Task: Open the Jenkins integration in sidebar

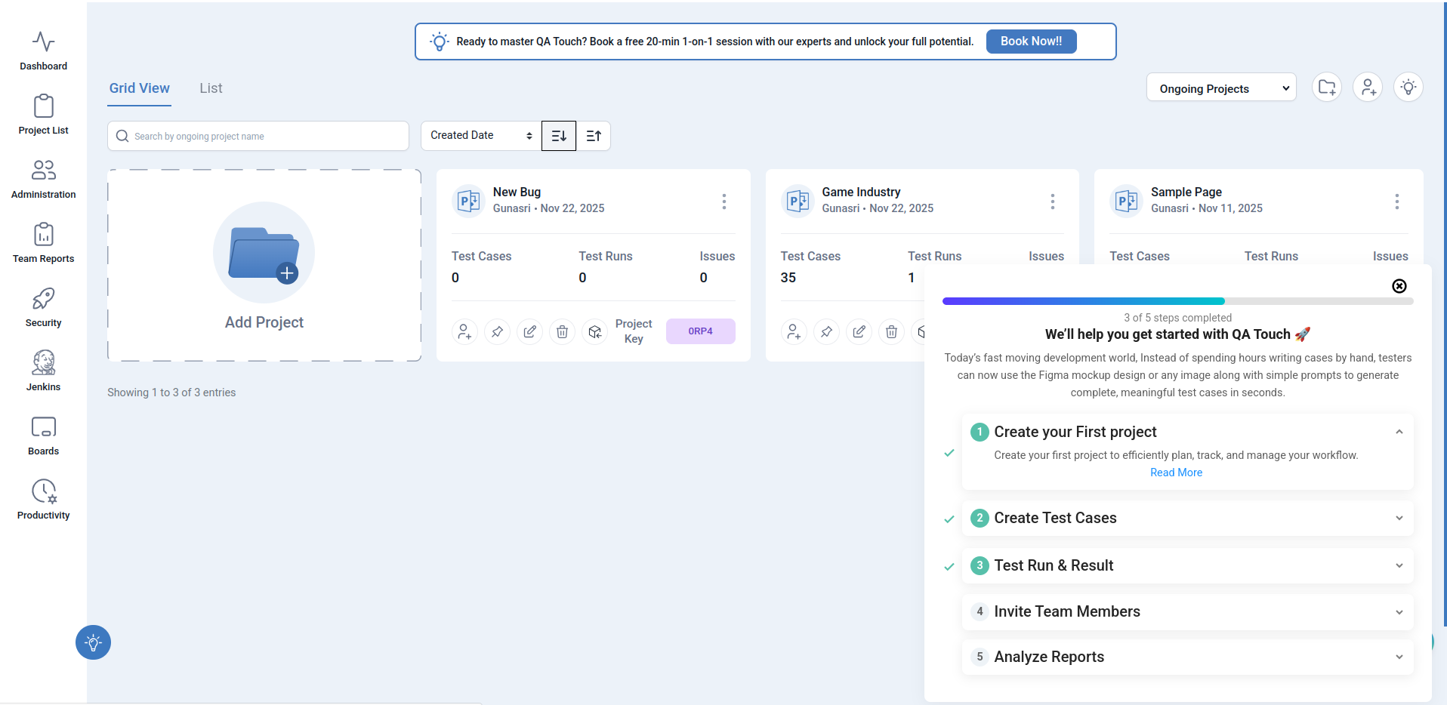Action: tap(43, 371)
